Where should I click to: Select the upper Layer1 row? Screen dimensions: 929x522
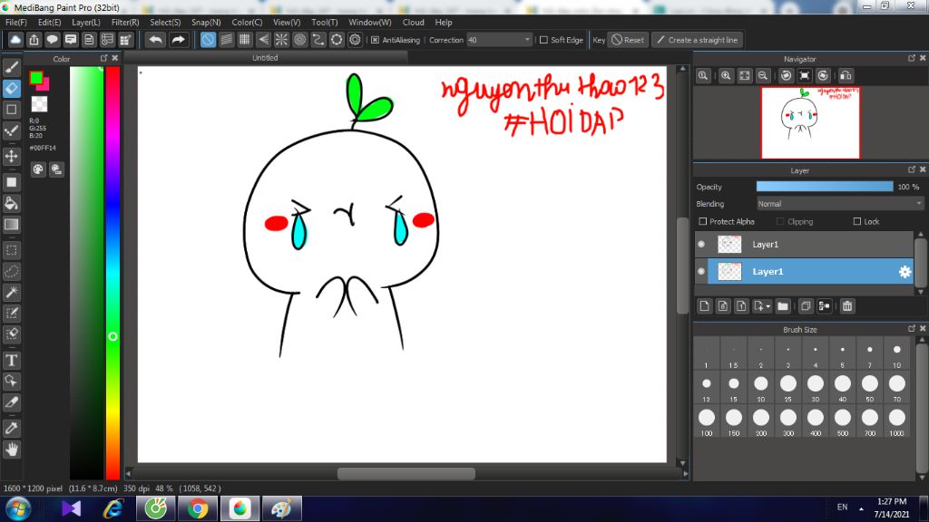pos(804,245)
